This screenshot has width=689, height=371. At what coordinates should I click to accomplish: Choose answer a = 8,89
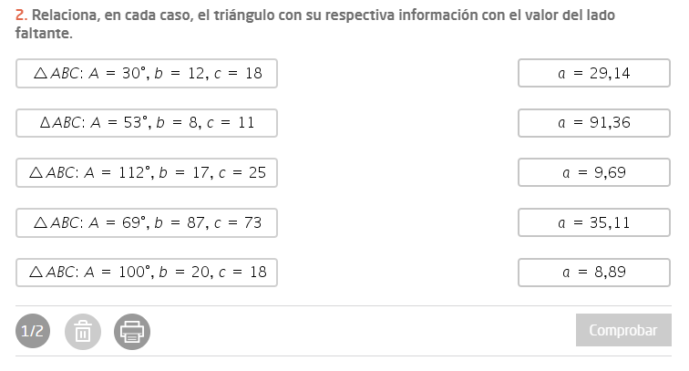pyautogui.click(x=594, y=272)
